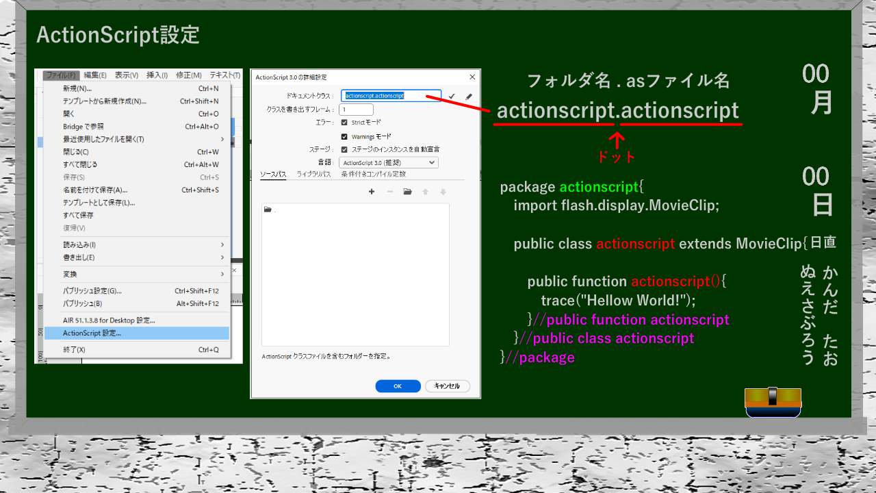Open the 言語 ActionScript 3.0 dropdown

(x=389, y=163)
